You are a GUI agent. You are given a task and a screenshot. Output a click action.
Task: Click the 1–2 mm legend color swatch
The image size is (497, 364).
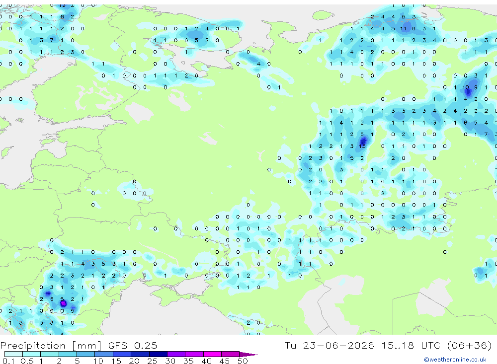(50, 354)
